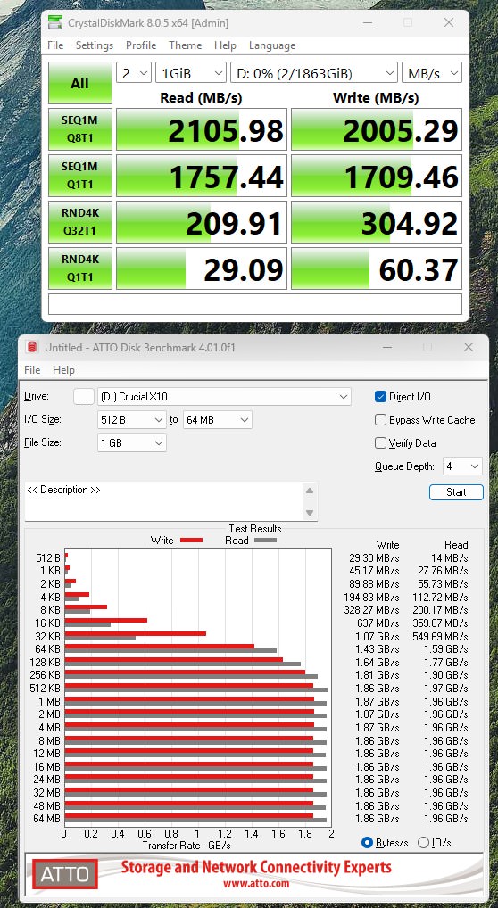Open CrystalDiskMark File menu
Viewport: 498px width, 908px height.
[x=55, y=45]
